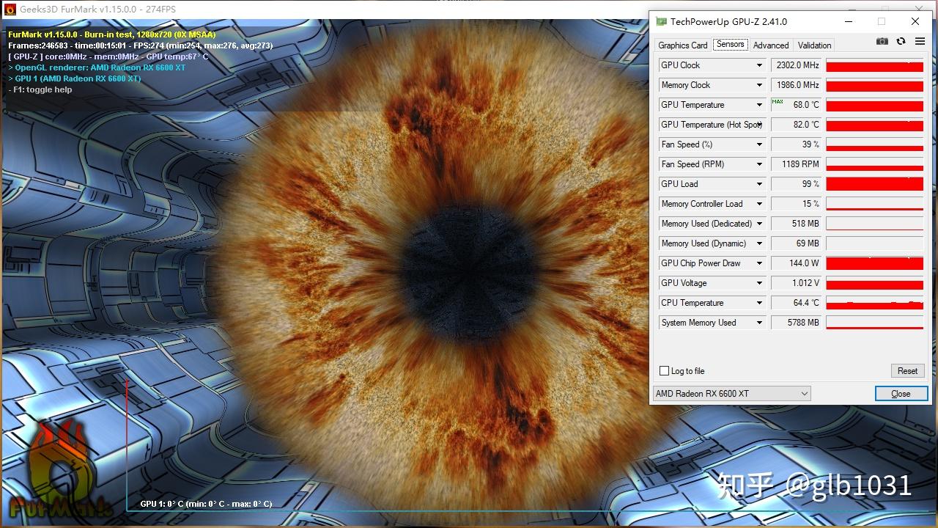Expand the Fan Speed (RPM) dropdown
938x528 pixels.
click(x=759, y=164)
